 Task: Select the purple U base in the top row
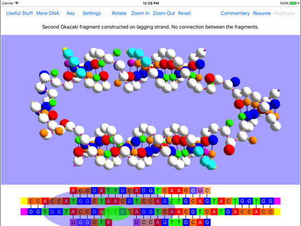[x=200, y=191]
